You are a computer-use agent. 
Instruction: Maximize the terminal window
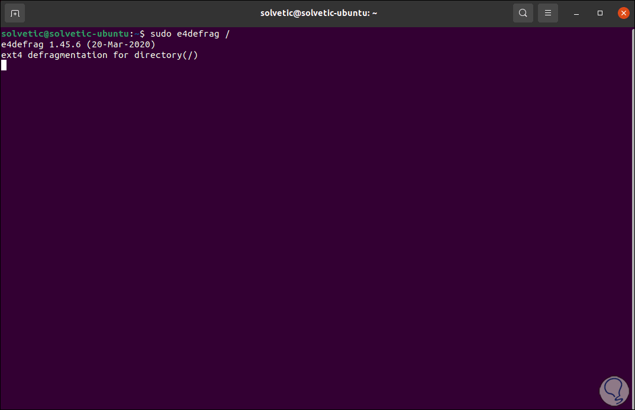(x=599, y=14)
